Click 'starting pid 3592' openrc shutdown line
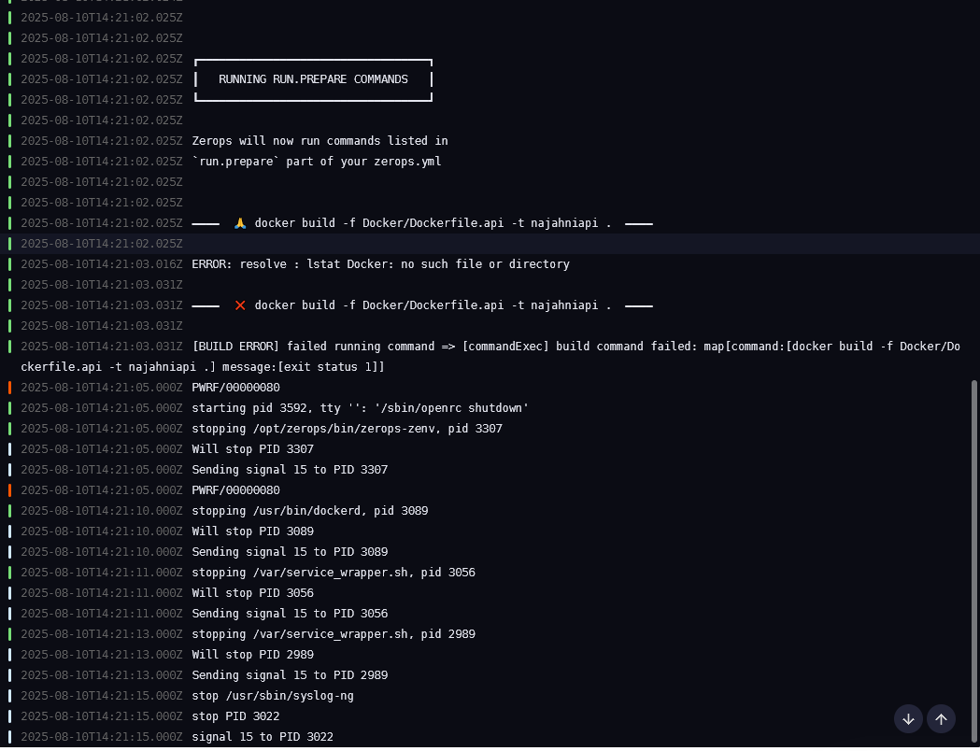 point(360,408)
